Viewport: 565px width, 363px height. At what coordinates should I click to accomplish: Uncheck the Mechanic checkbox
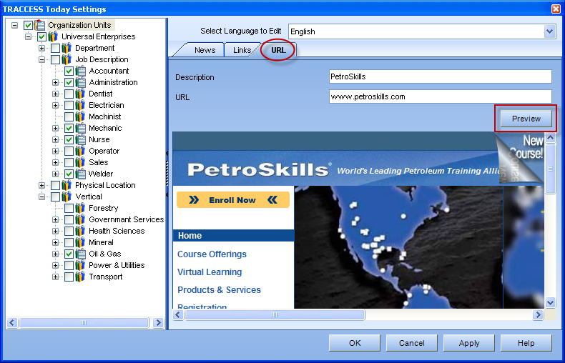[x=69, y=128]
